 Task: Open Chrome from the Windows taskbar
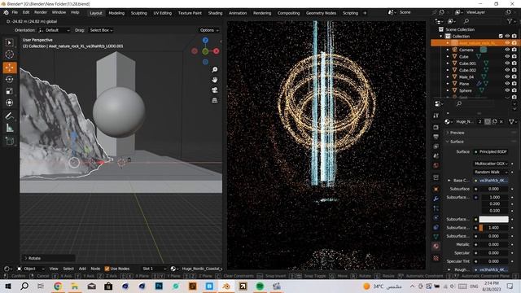coord(58,286)
